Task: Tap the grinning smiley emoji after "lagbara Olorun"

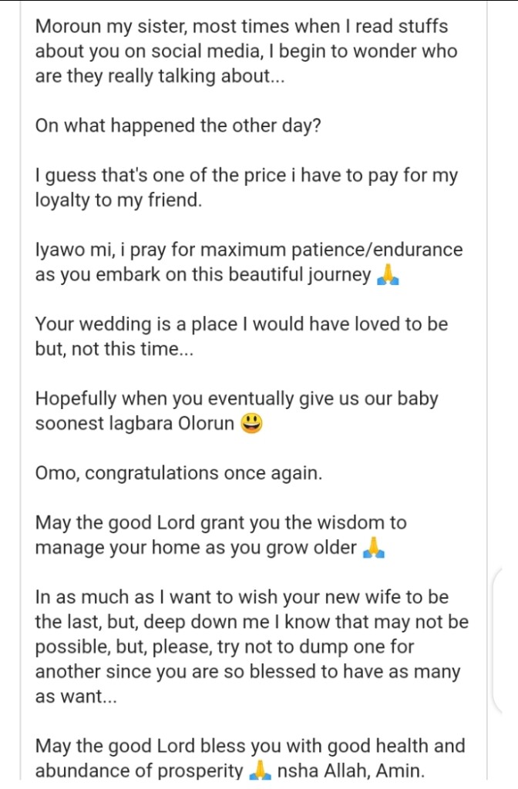Action: click(x=252, y=423)
